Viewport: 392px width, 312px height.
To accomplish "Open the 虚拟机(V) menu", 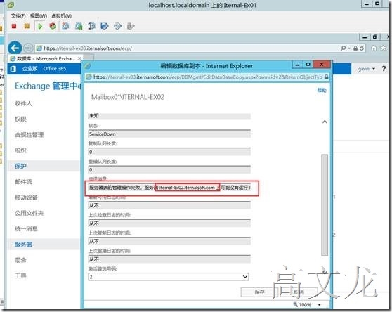I will point(62,15).
